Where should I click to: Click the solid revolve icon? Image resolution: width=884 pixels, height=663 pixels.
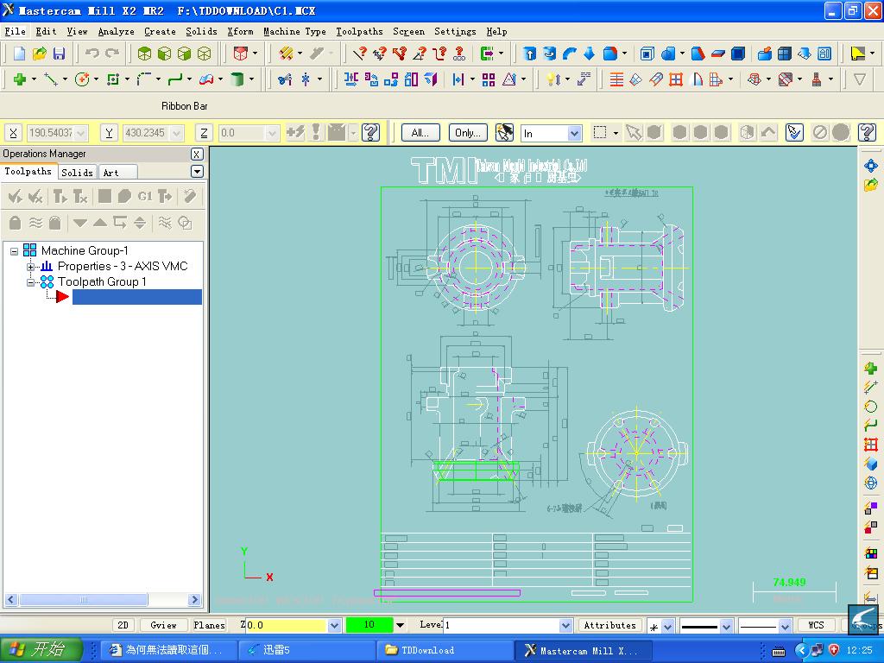point(549,54)
